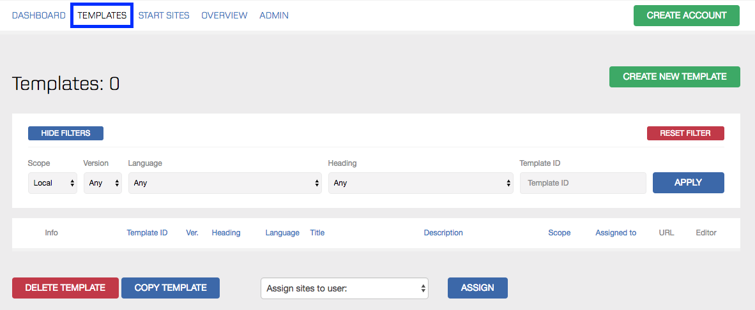Go to Start Sites tab
The width and height of the screenshot is (755, 310).
tap(164, 15)
